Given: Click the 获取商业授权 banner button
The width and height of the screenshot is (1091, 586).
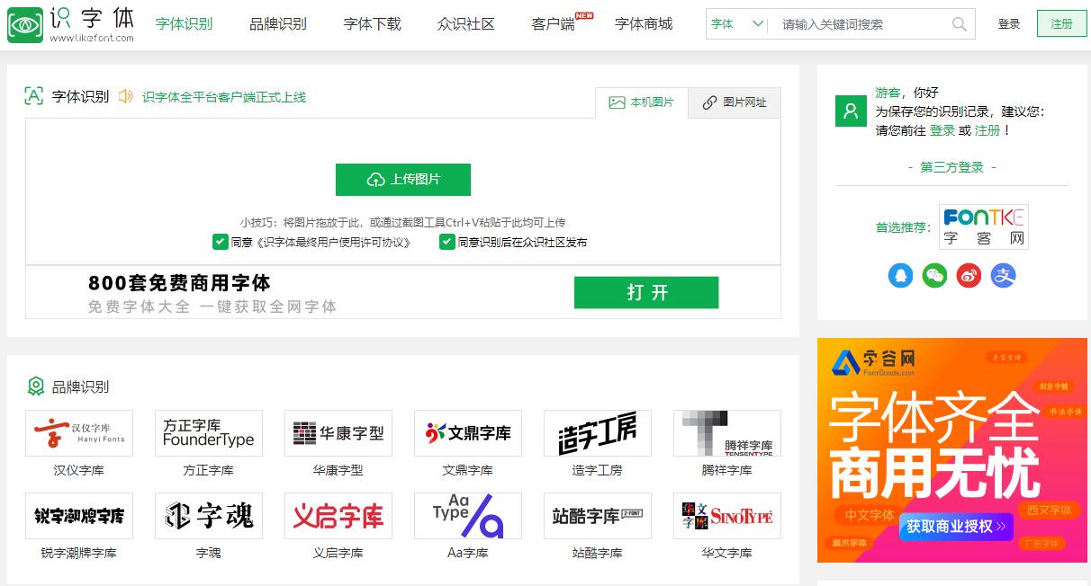Looking at the screenshot, I should point(956,527).
